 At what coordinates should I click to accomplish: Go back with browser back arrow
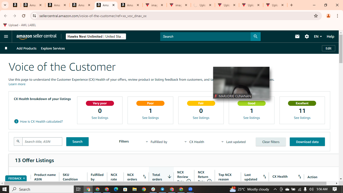(6, 16)
